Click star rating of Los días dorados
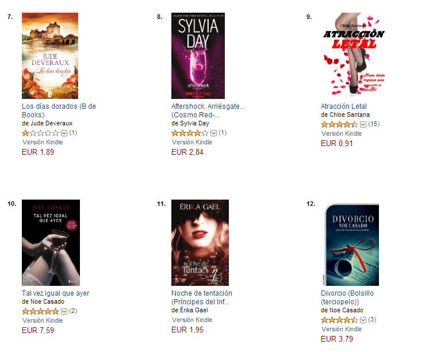 click(40, 133)
